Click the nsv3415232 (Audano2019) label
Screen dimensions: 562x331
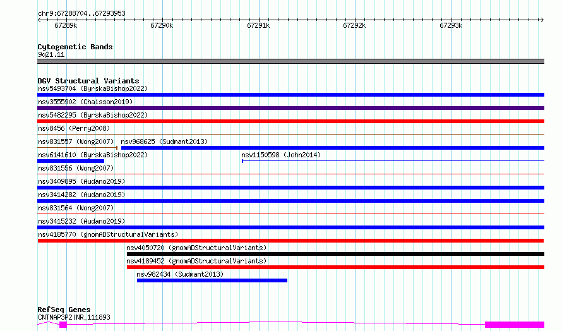click(x=81, y=221)
